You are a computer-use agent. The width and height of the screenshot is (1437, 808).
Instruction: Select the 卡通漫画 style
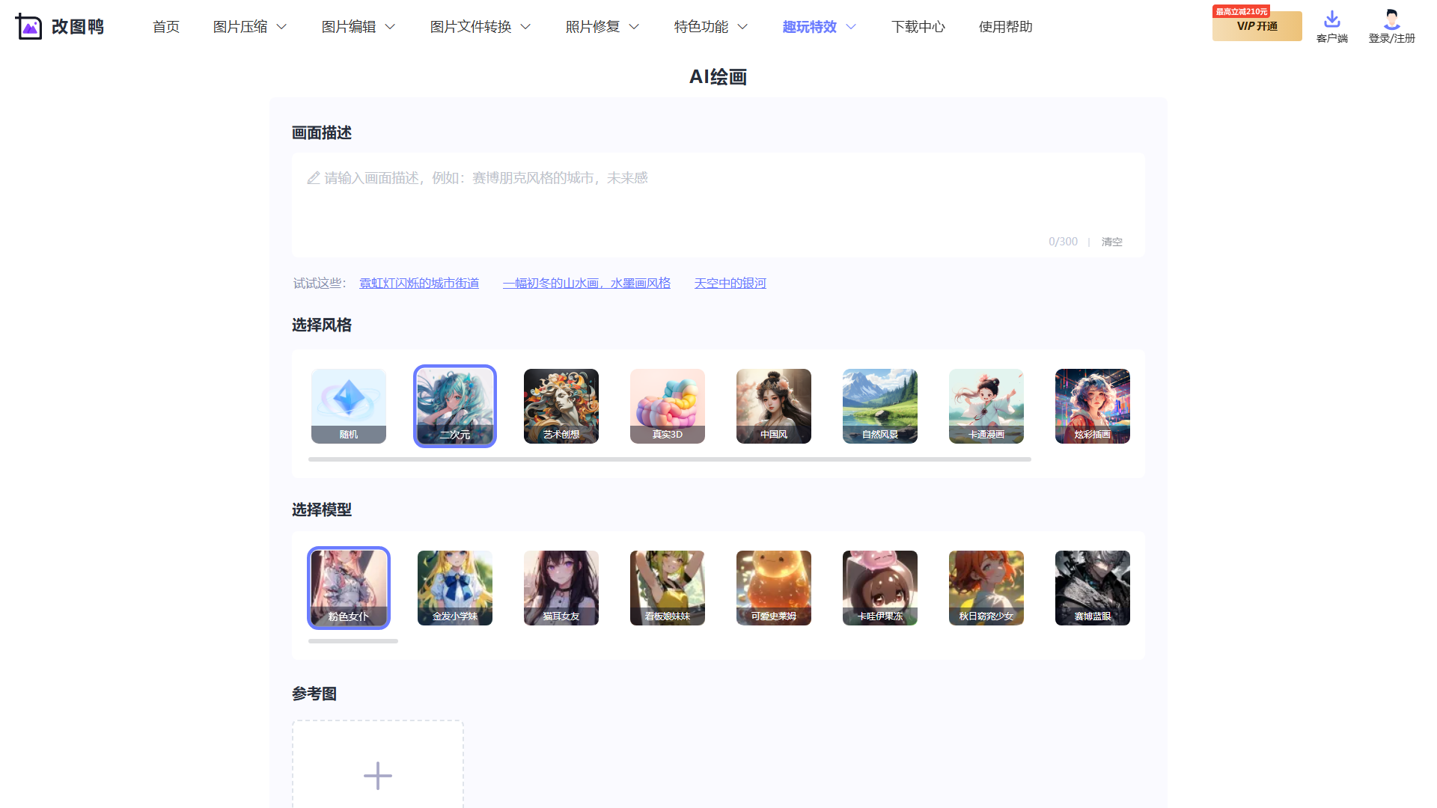[x=986, y=406]
